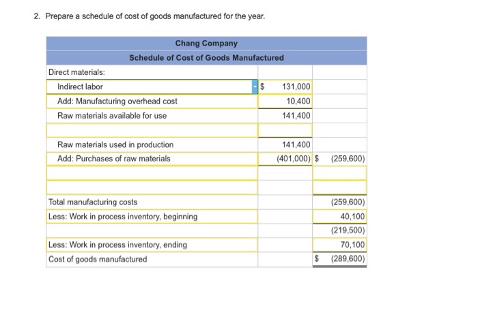
Task: Select the Indirect labor label cell
Action: pos(150,87)
